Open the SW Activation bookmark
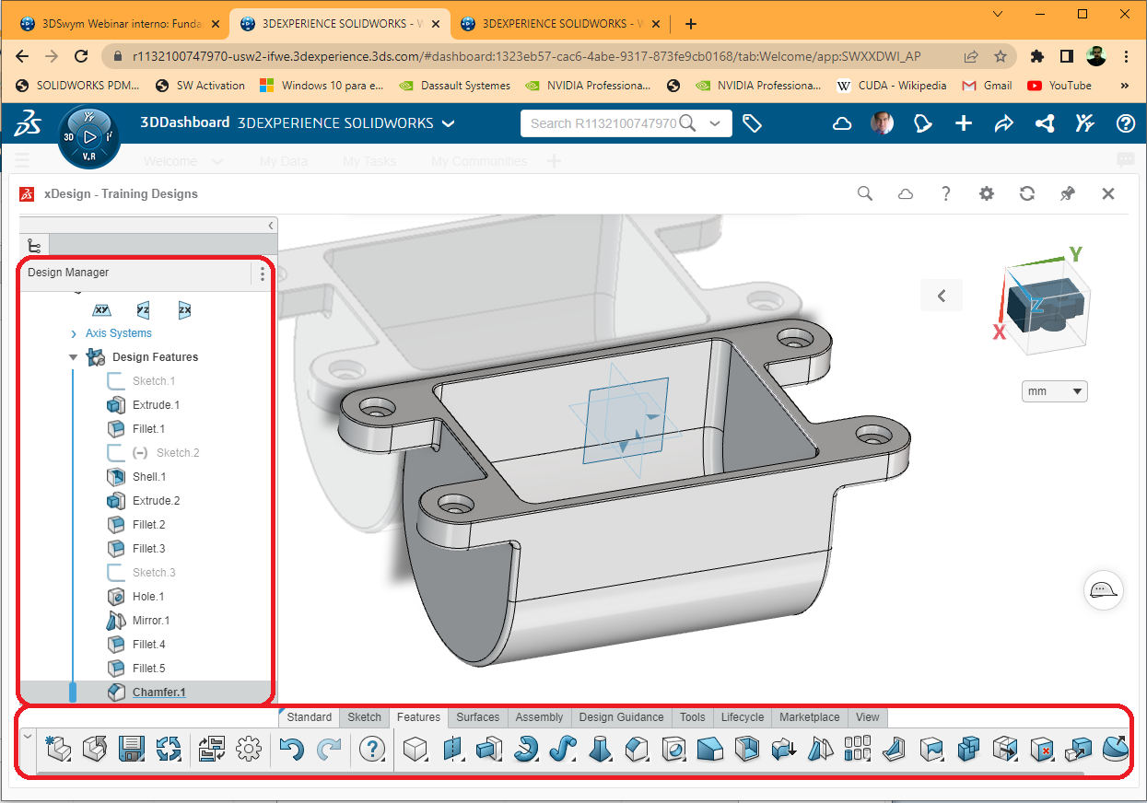Screen dimensions: 1147x803 pos(199,86)
